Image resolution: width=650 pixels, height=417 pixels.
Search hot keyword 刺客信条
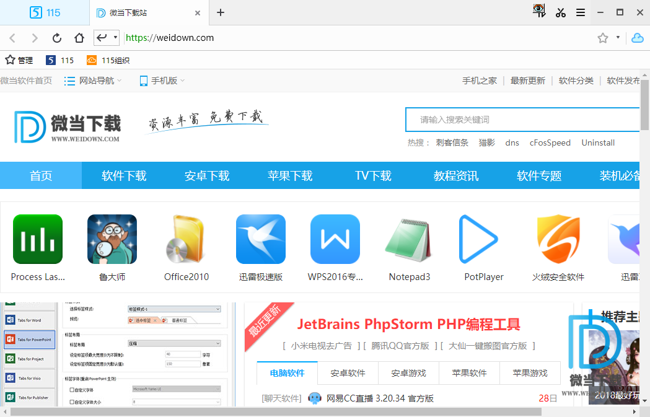click(452, 143)
